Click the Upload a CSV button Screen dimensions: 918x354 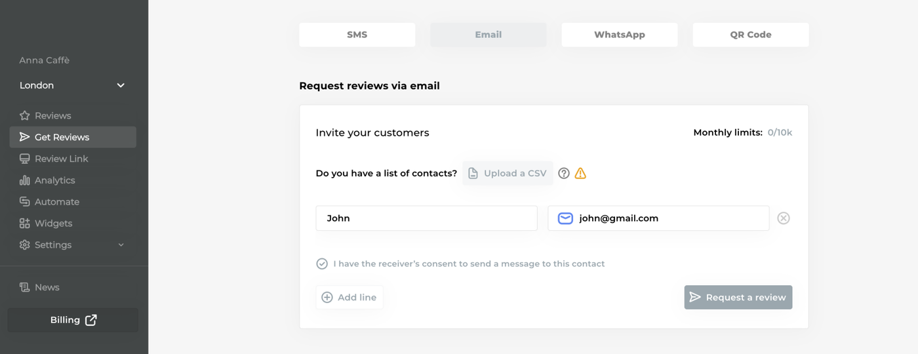pyautogui.click(x=508, y=174)
